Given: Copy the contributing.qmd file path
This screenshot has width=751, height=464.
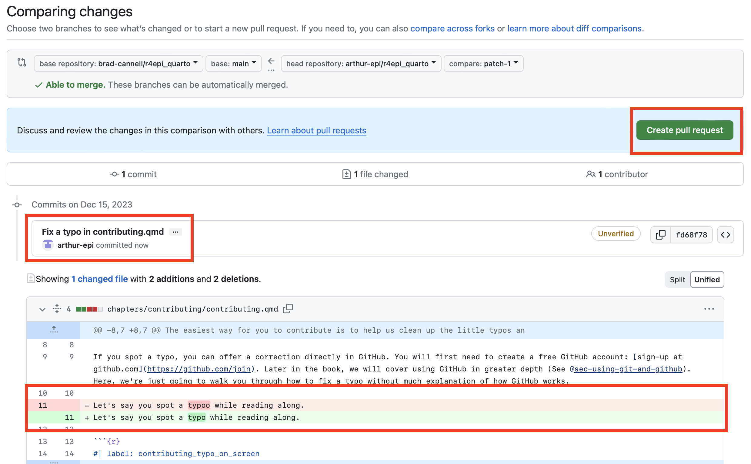Looking at the screenshot, I should point(288,309).
